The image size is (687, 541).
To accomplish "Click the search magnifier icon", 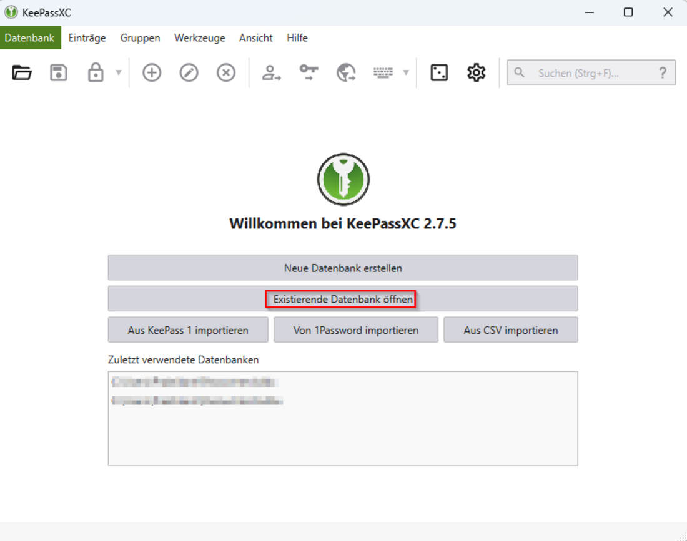I will [519, 72].
